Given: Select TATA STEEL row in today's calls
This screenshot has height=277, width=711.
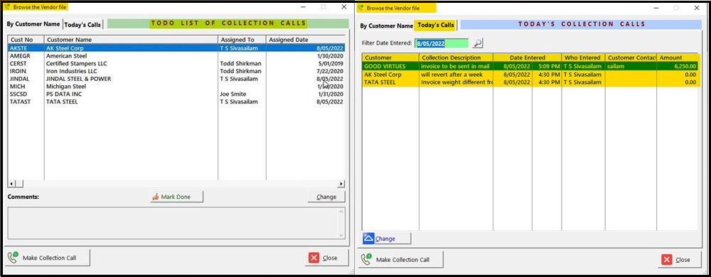Looking at the screenshot, I should tap(530, 82).
